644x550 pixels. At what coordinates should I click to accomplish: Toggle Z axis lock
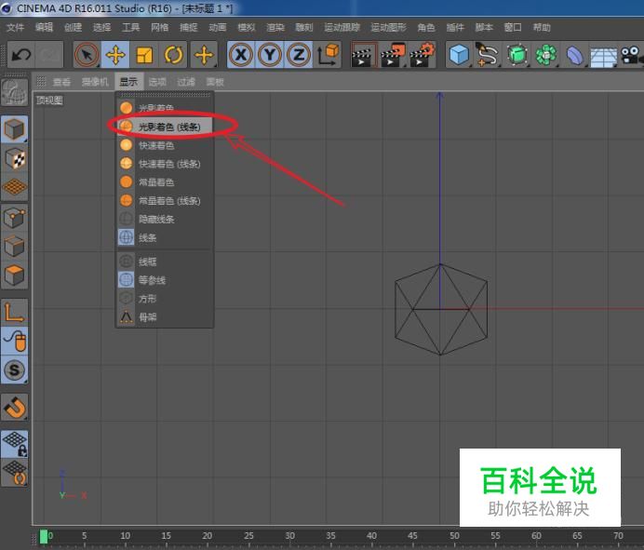[299, 54]
